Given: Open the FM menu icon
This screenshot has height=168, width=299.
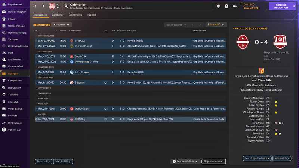Looking at the screenshot, I should click(235, 6).
